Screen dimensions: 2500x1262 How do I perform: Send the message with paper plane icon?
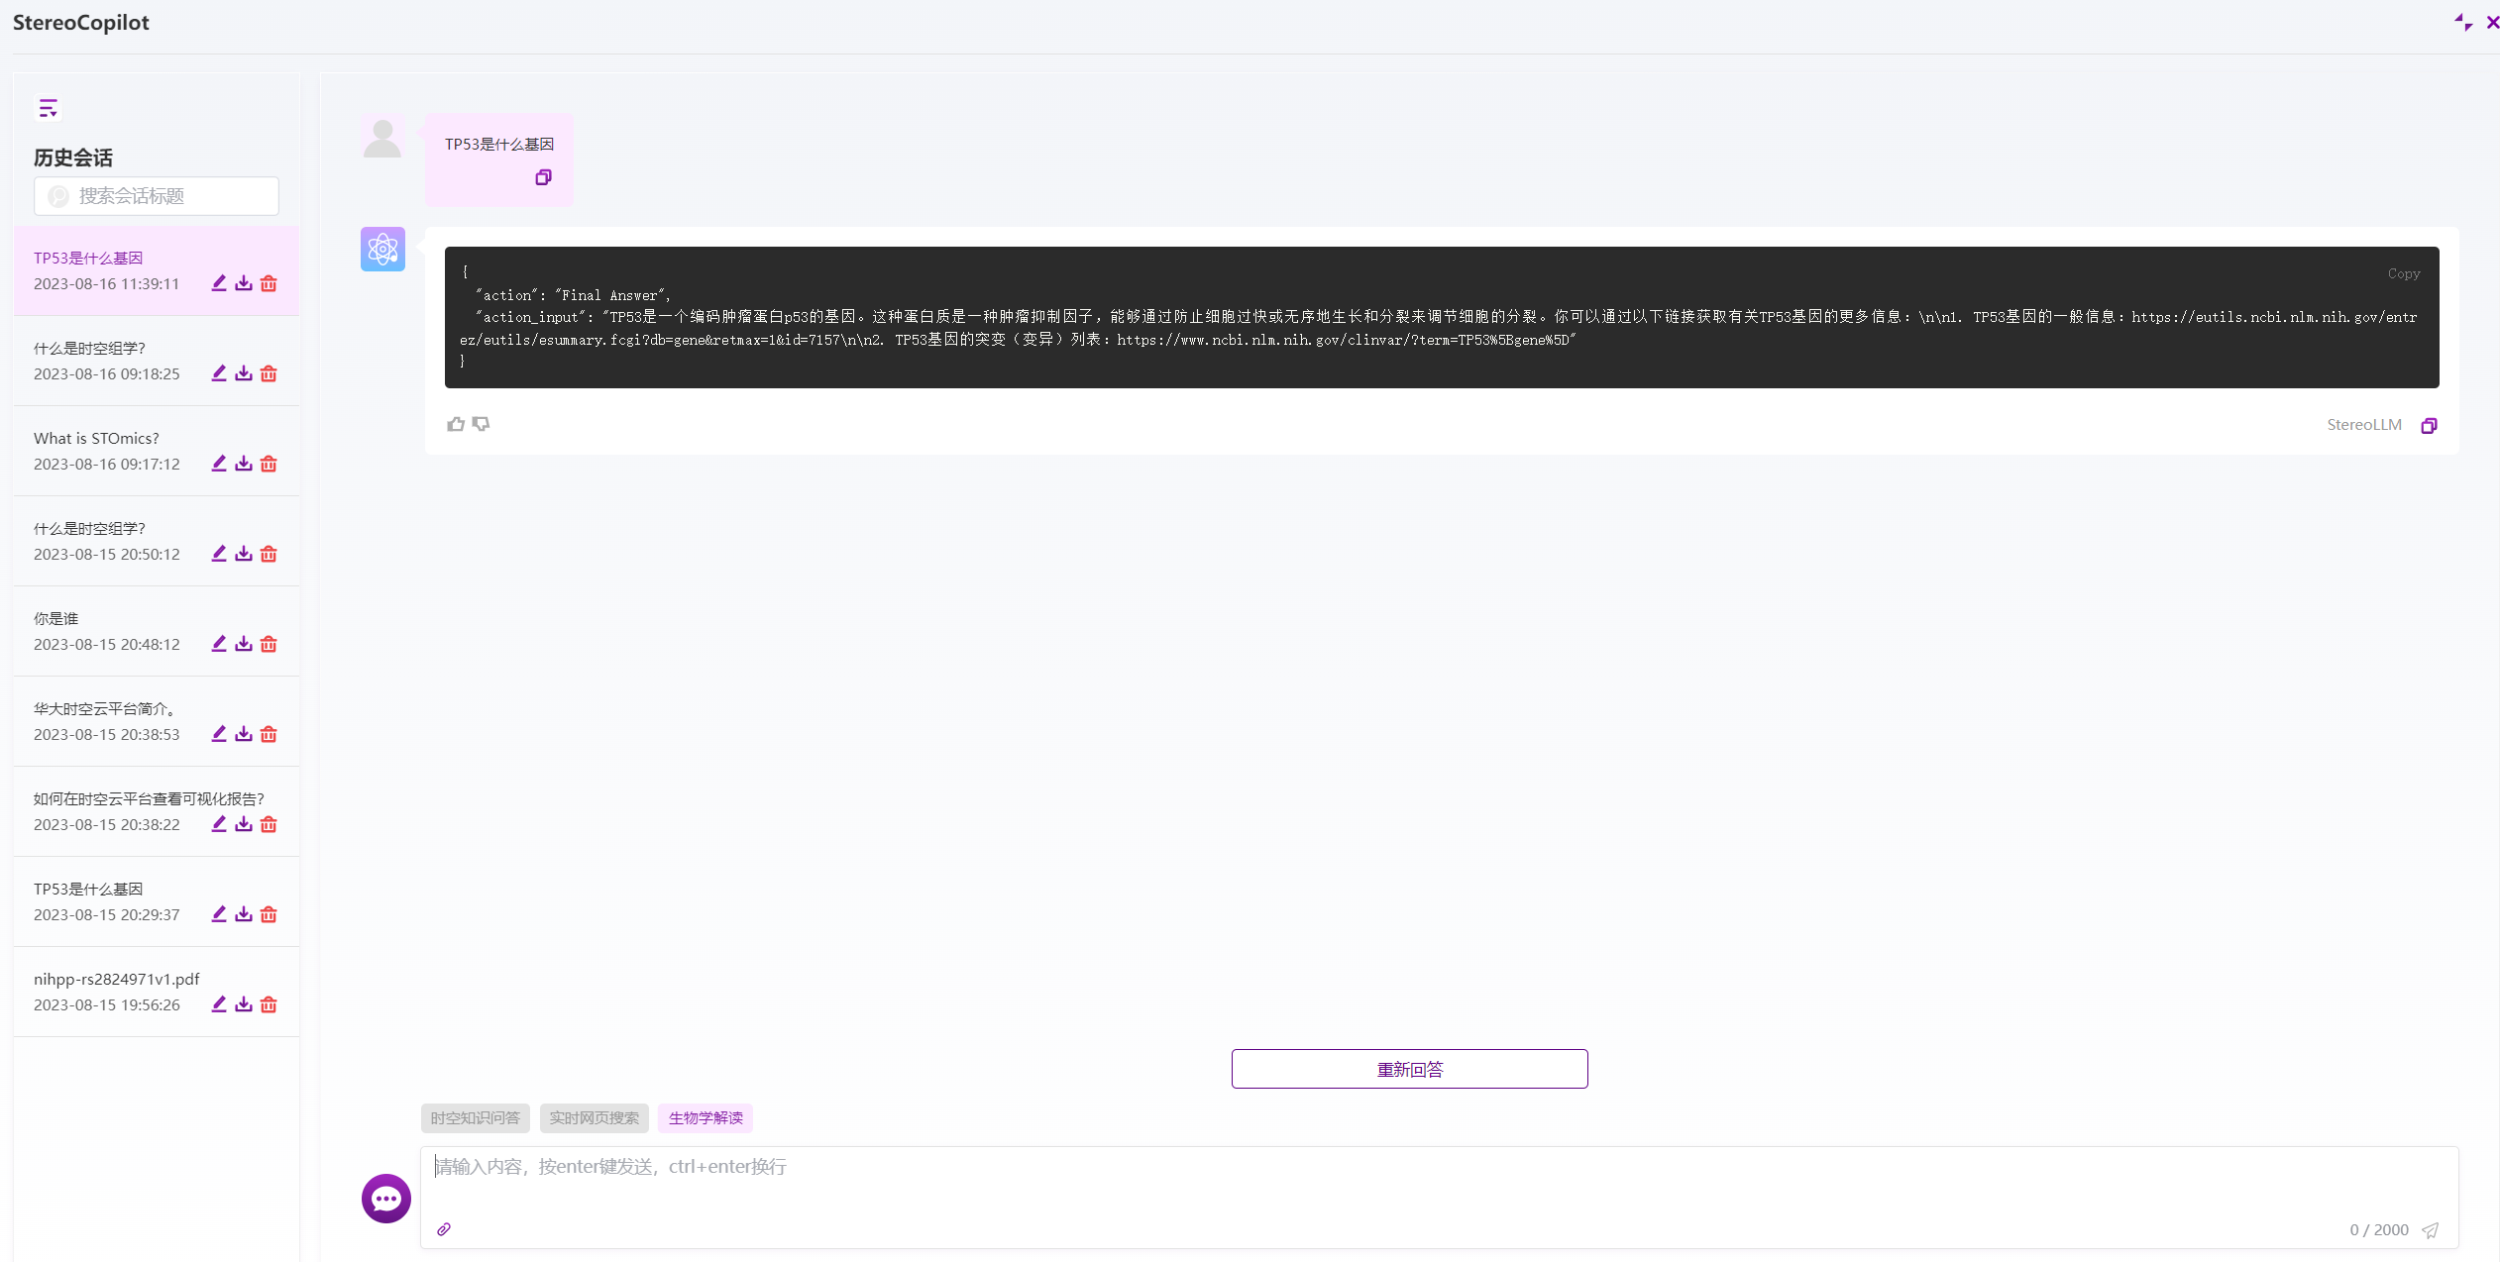click(2431, 1230)
